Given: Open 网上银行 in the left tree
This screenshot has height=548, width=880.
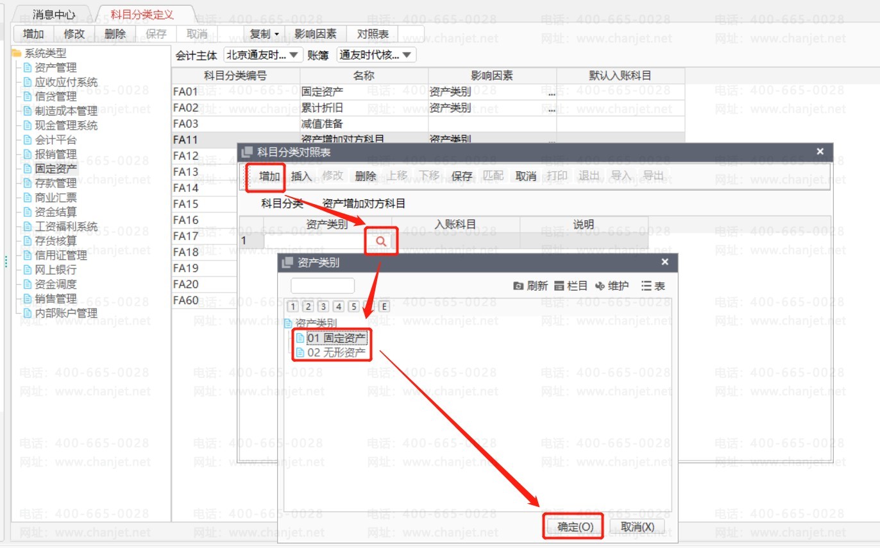Looking at the screenshot, I should (x=55, y=270).
